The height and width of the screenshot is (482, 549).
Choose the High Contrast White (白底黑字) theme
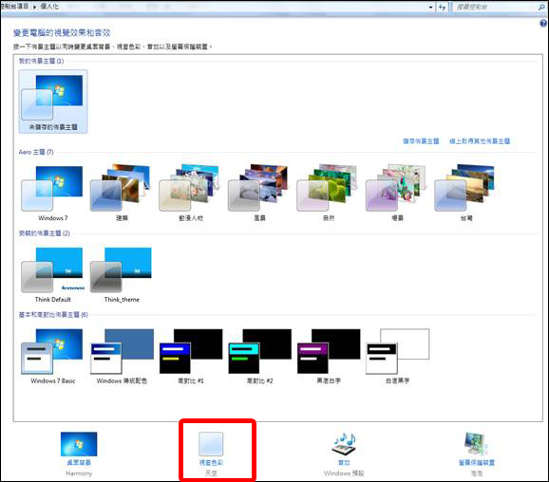[397, 356]
